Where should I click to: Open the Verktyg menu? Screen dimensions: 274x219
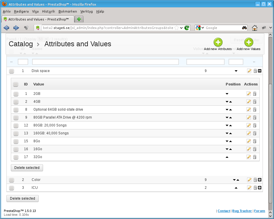click(86, 11)
